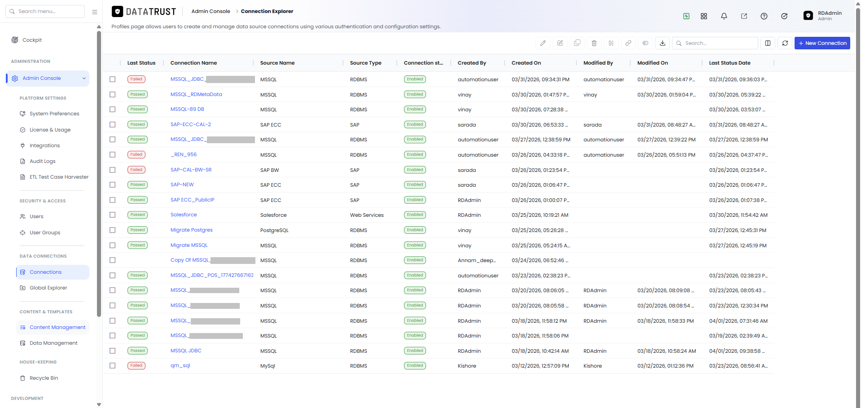The image size is (861, 408).
Task: Open the Salesforce connection link
Action: click(x=184, y=215)
